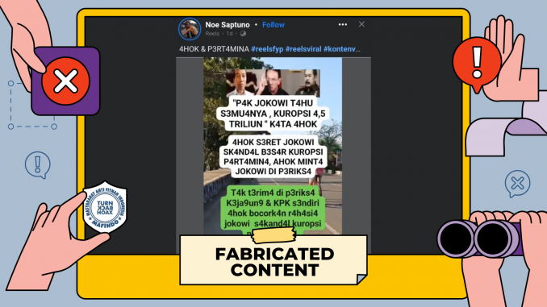Open the #reelsviral hashtag
This screenshot has height=307, width=547.
point(303,49)
